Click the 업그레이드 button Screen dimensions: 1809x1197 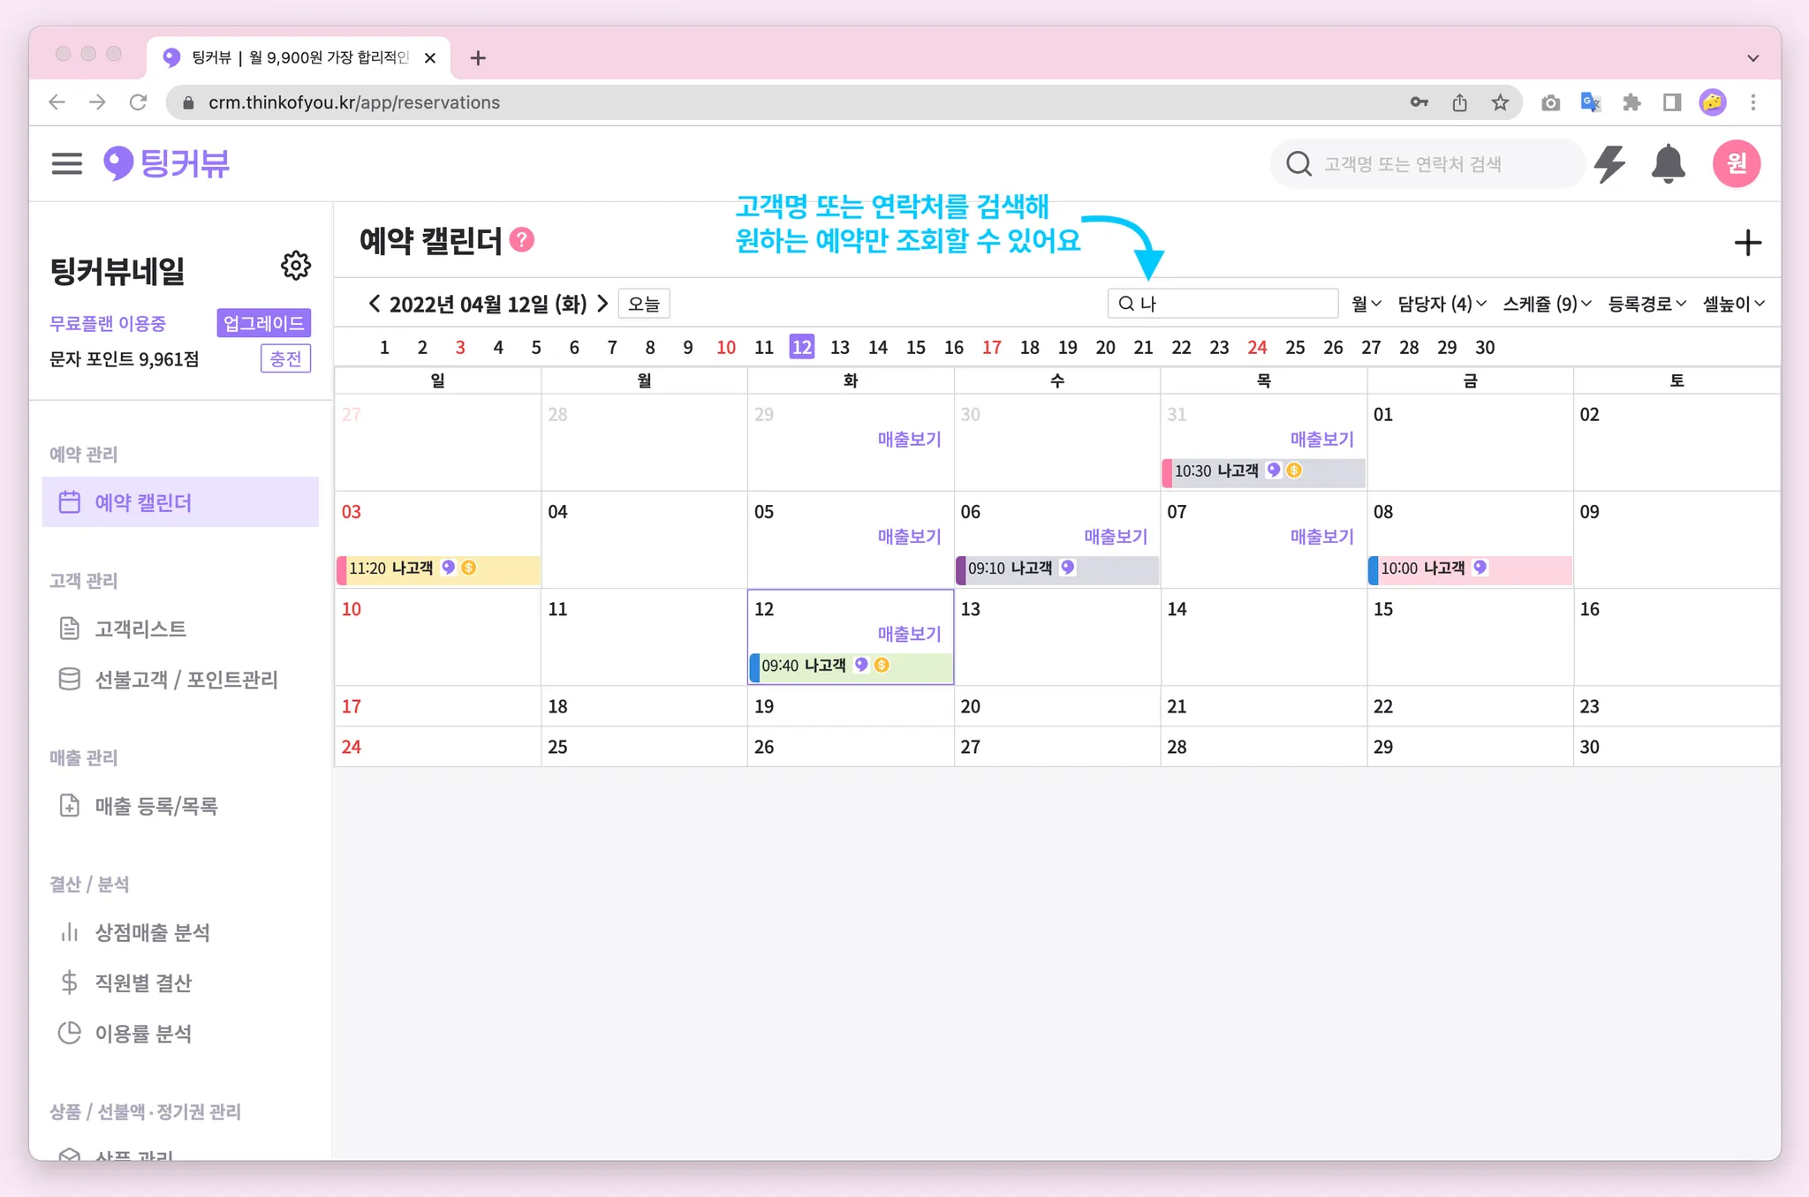[263, 323]
